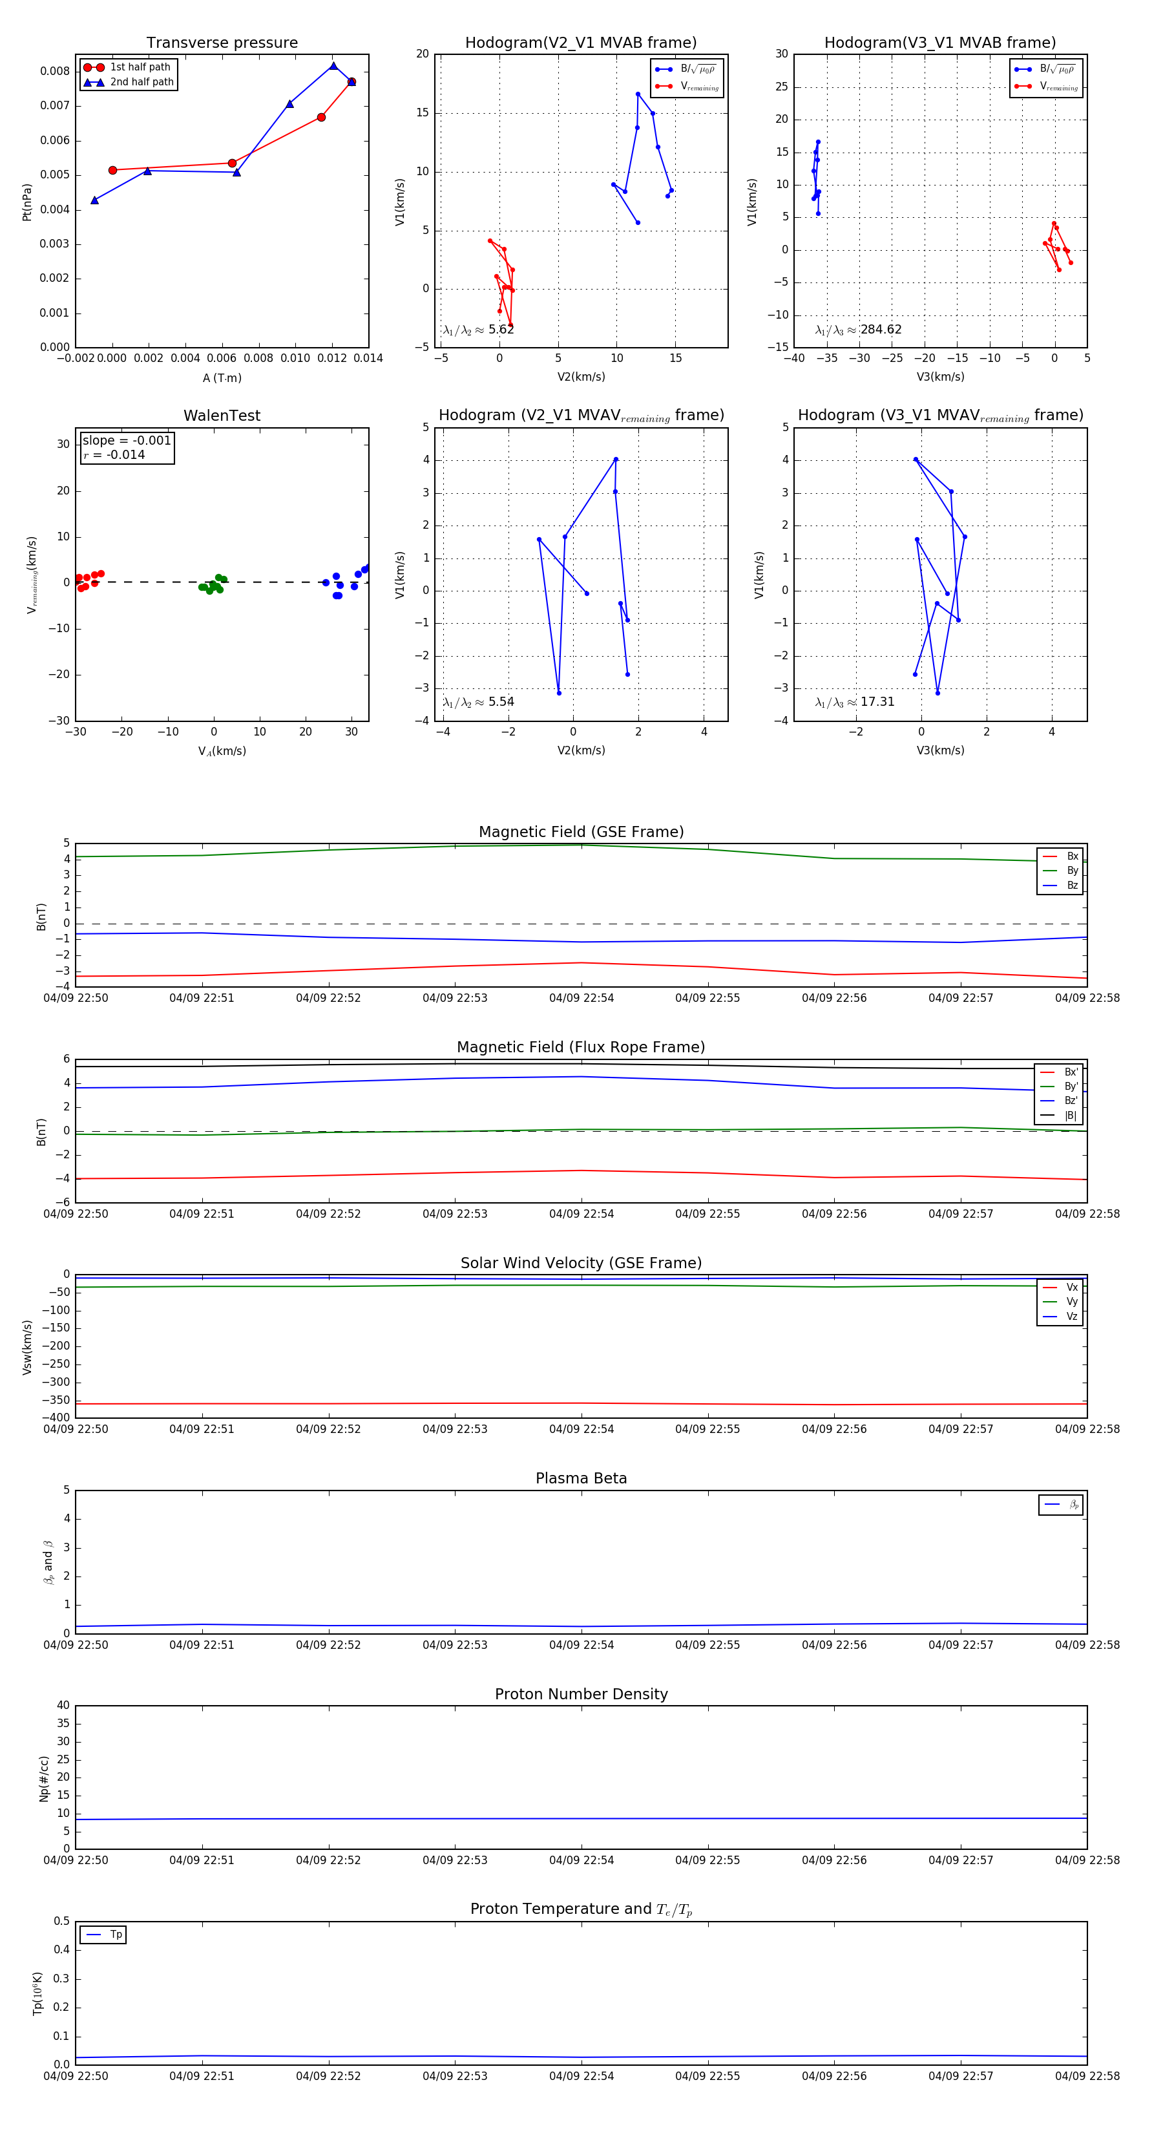The height and width of the screenshot is (2133, 1163).
Task: Click the 'Proton Number Density' plot title
Action: coord(581,1694)
